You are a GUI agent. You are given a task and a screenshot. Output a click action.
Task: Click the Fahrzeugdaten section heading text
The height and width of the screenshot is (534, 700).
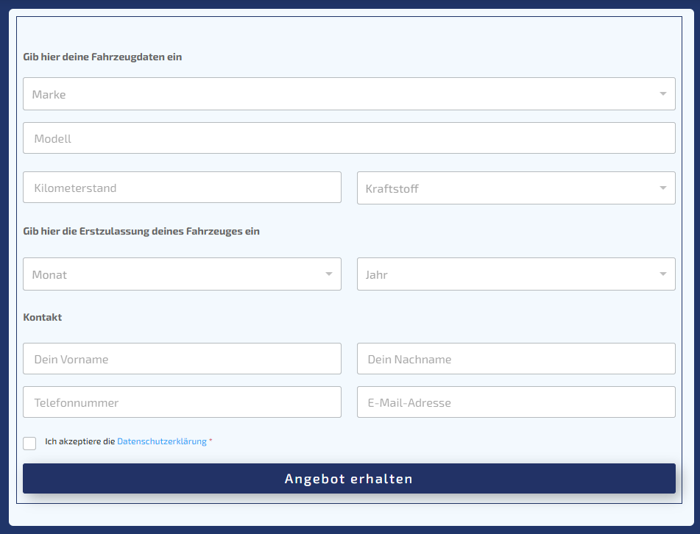pyautogui.click(x=102, y=57)
